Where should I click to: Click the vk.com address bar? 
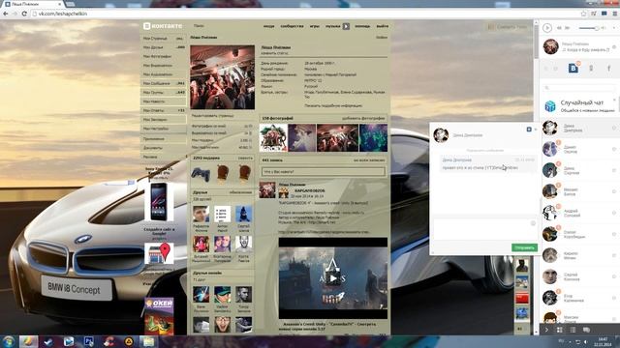tap(304, 14)
